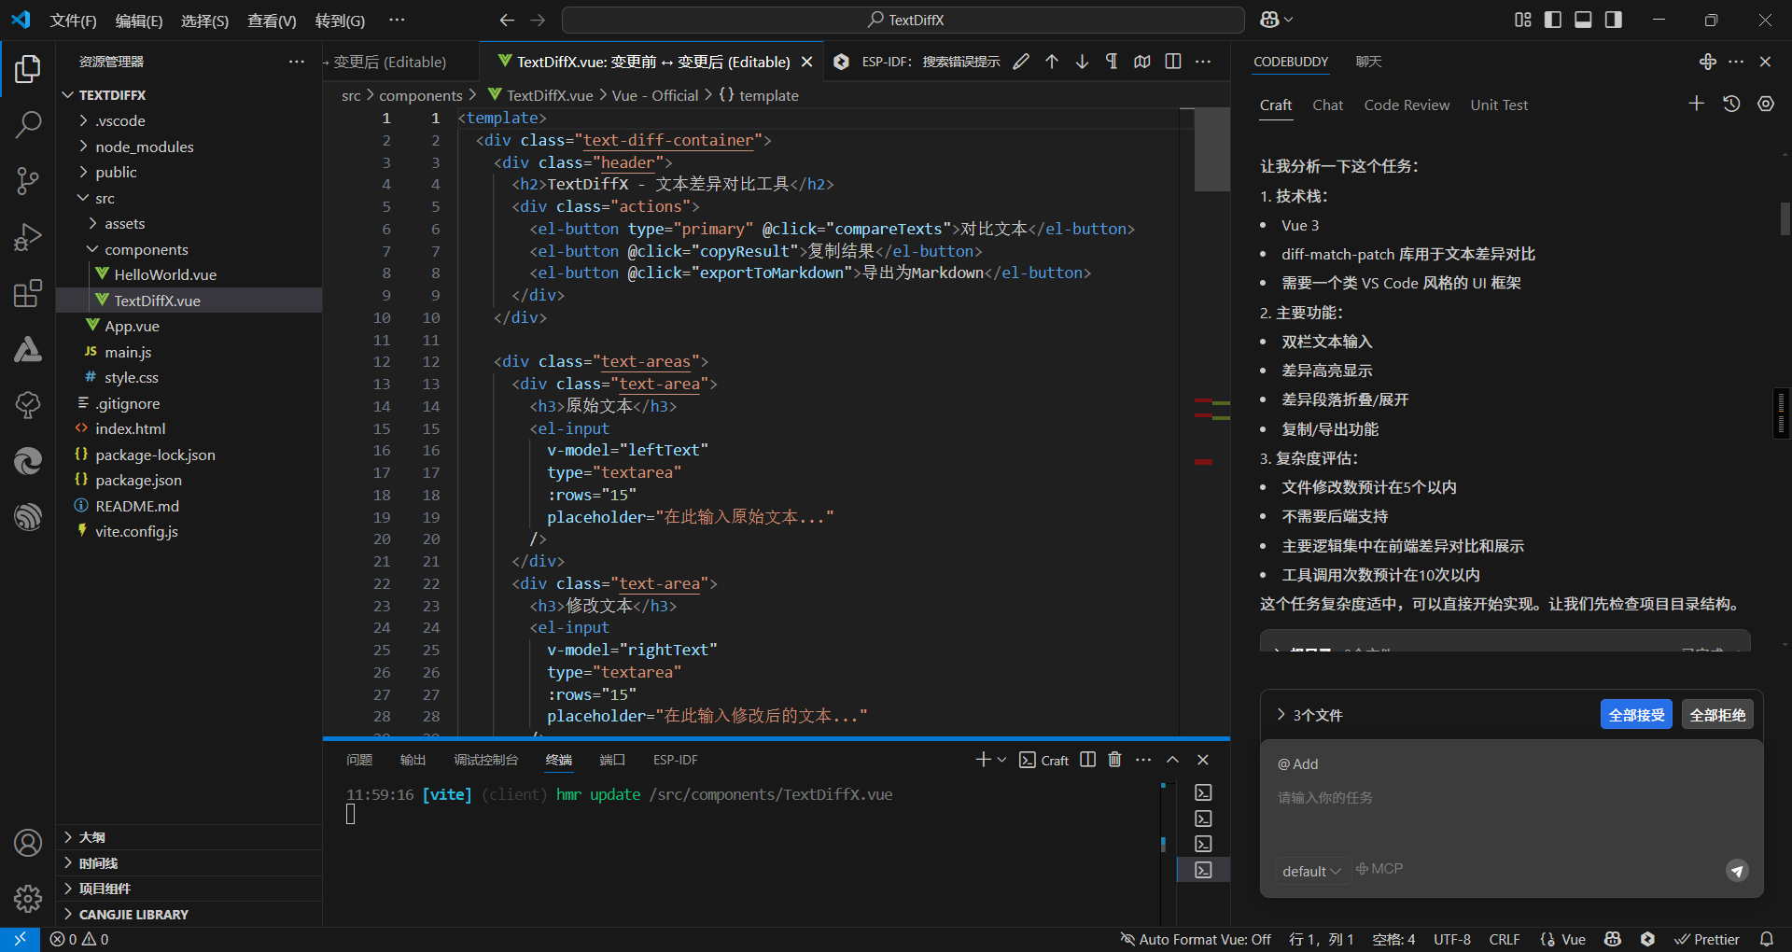Open changes book icon in editor toolbar
This screenshot has width=1792, height=952.
click(x=1142, y=62)
